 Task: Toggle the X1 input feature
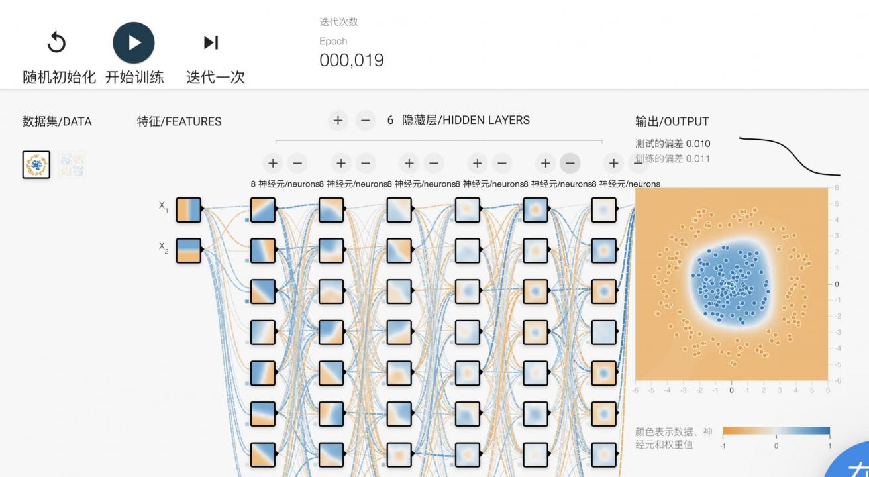tap(188, 210)
